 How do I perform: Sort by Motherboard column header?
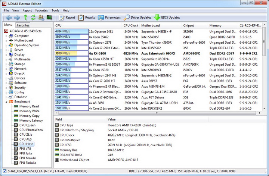pyautogui.click(x=161, y=25)
